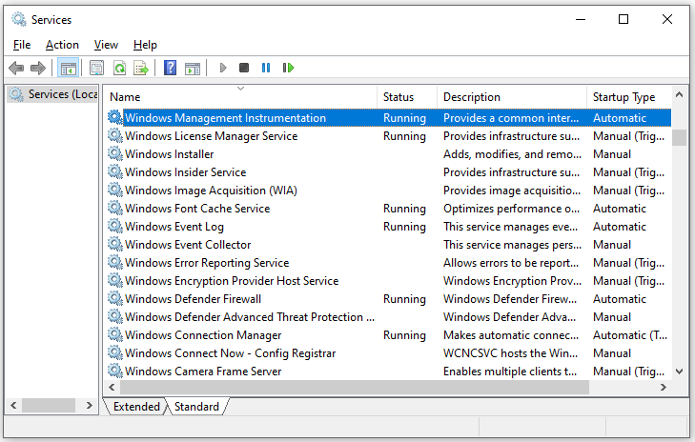695x442 pixels.
Task: Toggle Show/Hide Action Pane icon
Action: tap(192, 68)
